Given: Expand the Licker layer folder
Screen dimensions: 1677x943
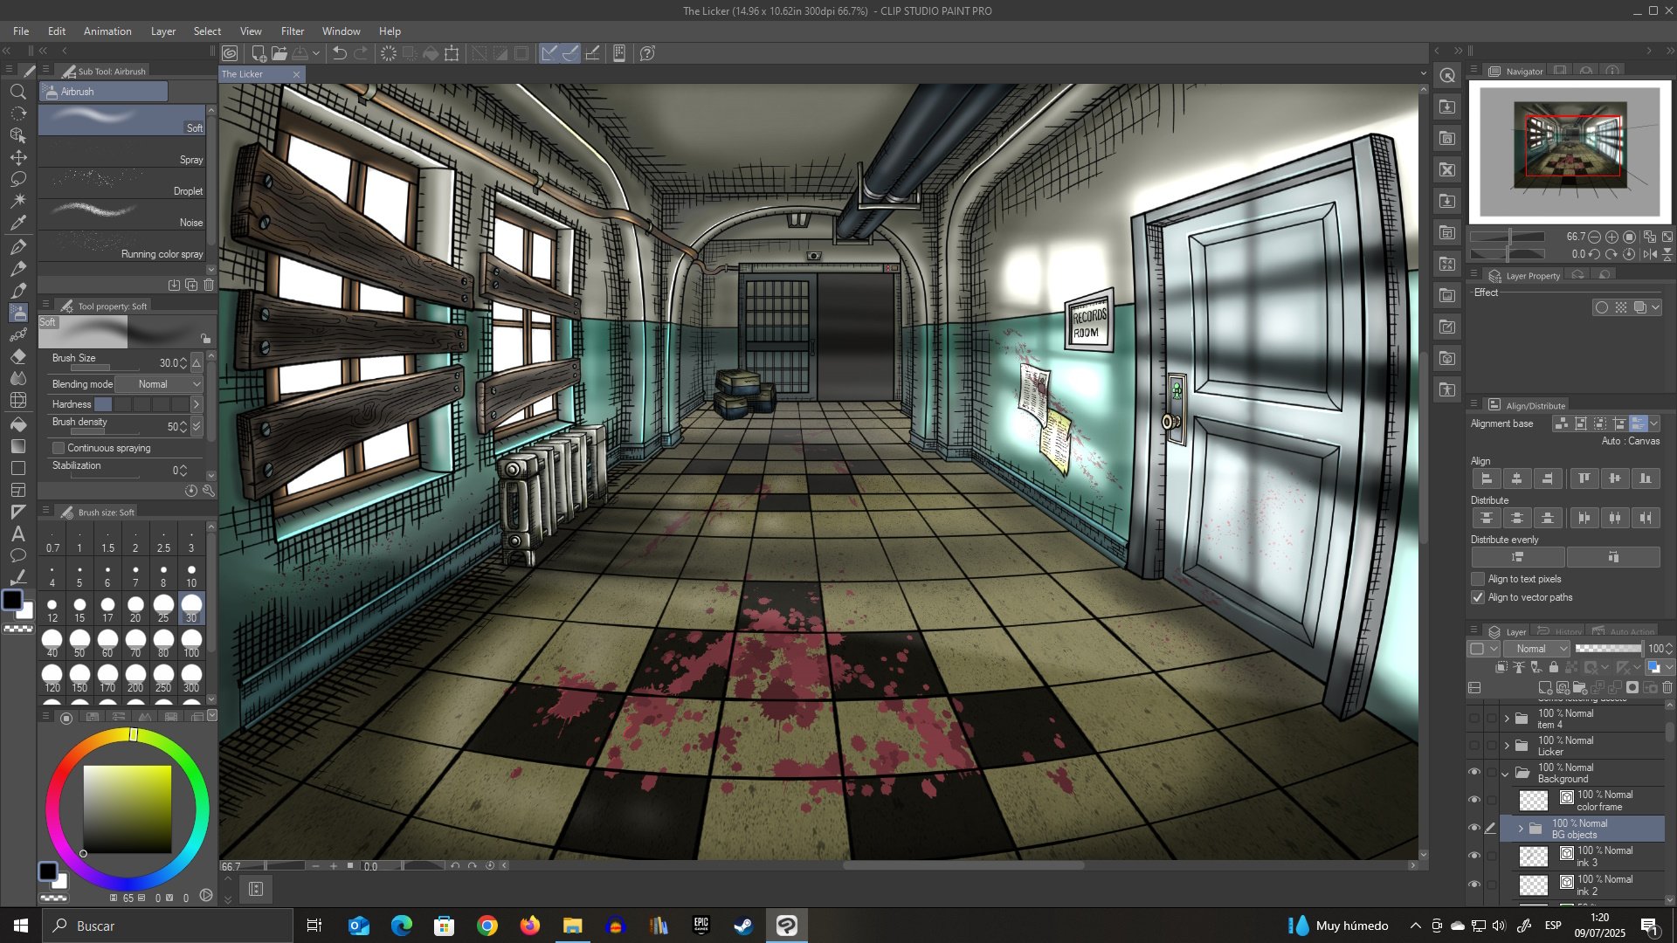Looking at the screenshot, I should (x=1508, y=747).
